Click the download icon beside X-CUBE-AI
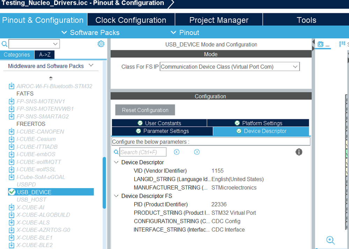Viewport: 349px width, 249px height. coord(11,207)
